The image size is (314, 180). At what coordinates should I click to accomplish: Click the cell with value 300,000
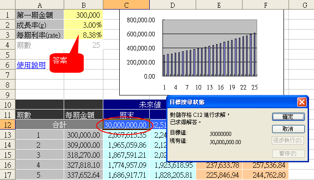pyautogui.click(x=84, y=15)
